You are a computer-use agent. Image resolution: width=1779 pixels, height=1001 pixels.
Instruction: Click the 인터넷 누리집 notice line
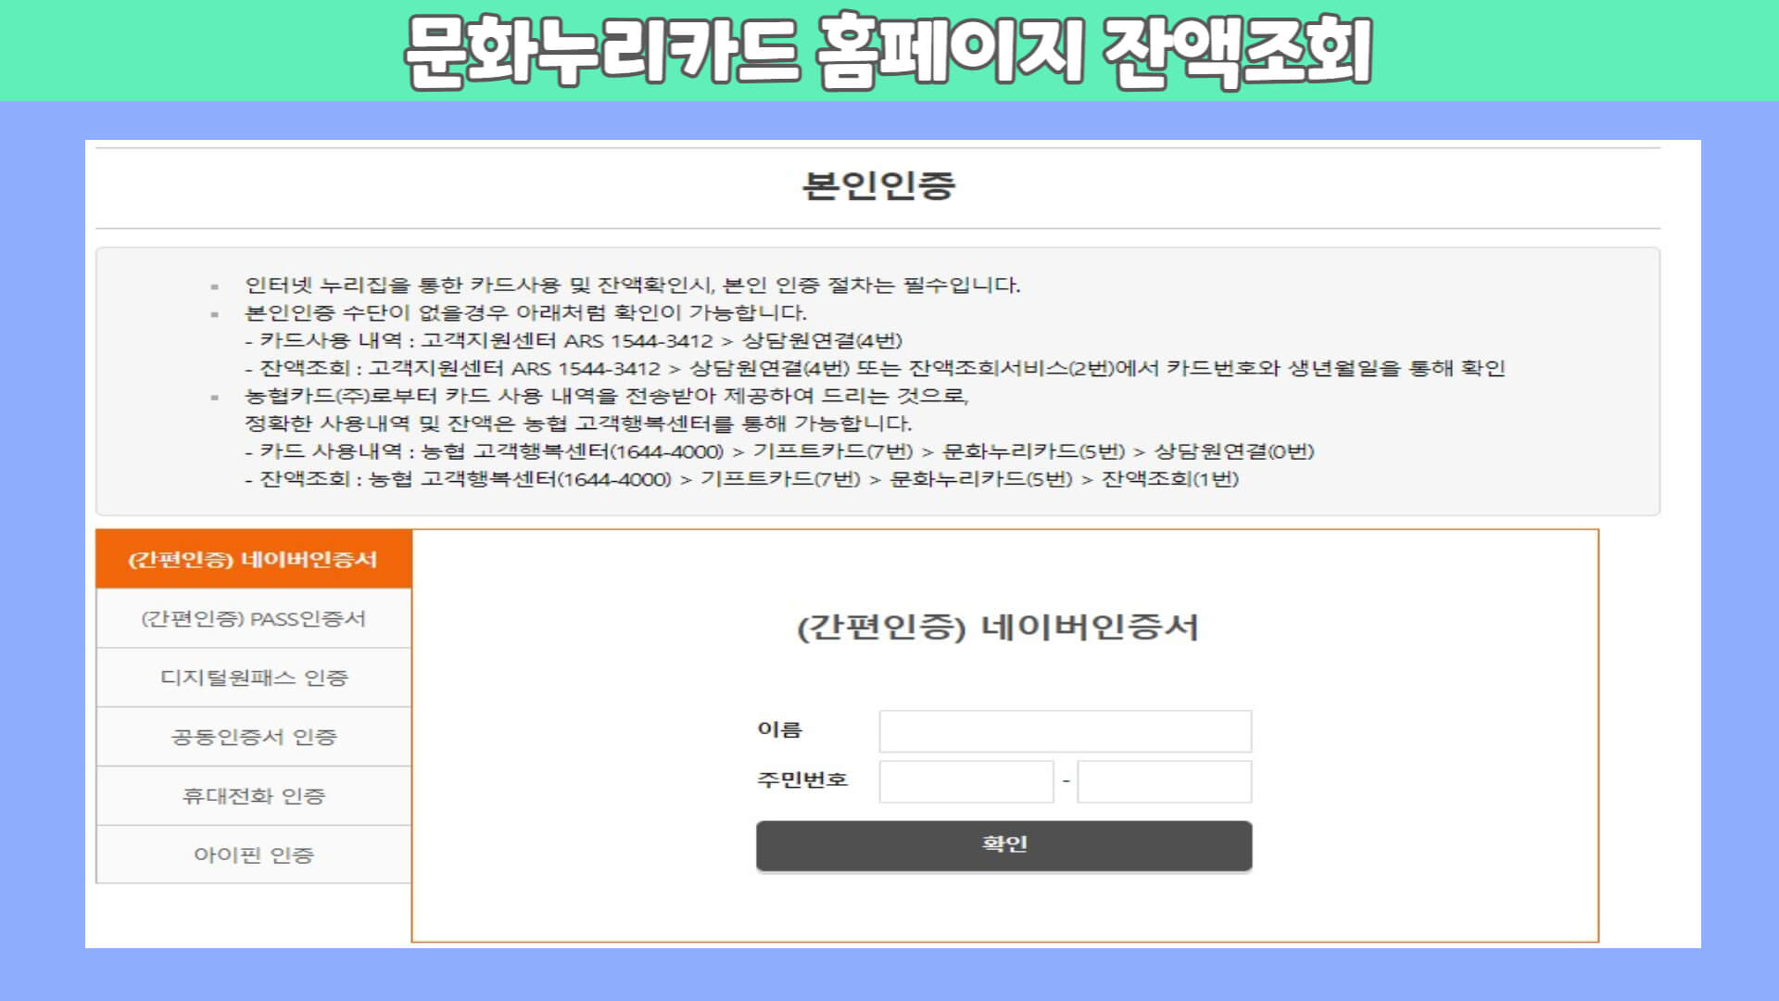632,285
